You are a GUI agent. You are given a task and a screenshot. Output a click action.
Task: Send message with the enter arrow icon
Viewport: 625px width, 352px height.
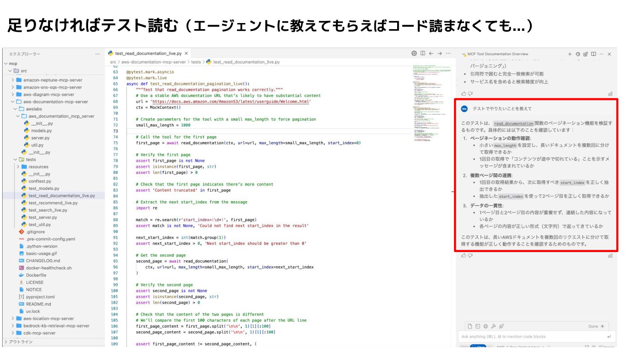click(x=609, y=336)
